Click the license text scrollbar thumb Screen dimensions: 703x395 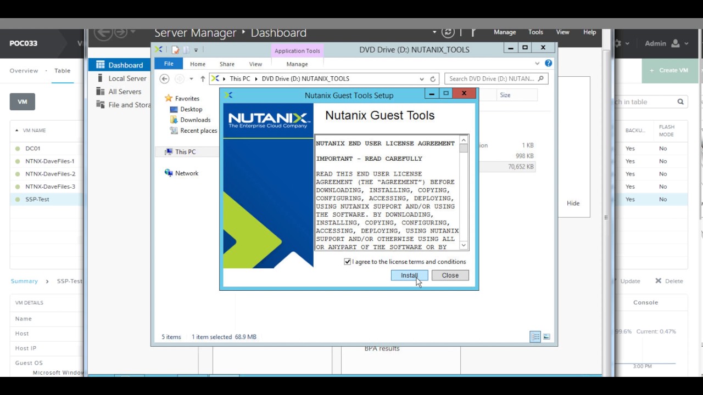(x=464, y=148)
